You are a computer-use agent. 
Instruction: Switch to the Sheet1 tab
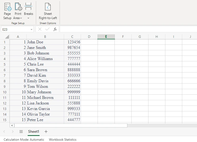pyautogui.click(x=33, y=131)
